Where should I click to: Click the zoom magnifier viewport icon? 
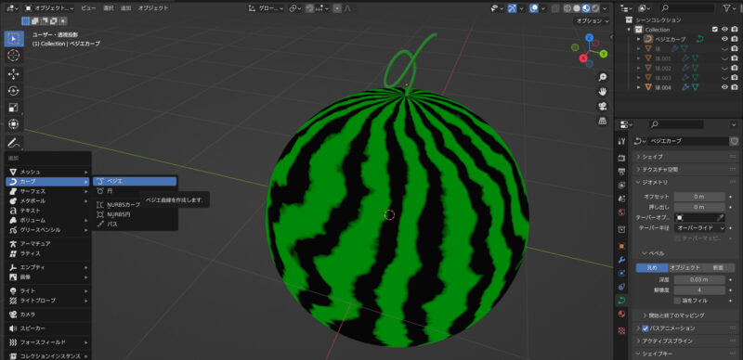tap(602, 77)
